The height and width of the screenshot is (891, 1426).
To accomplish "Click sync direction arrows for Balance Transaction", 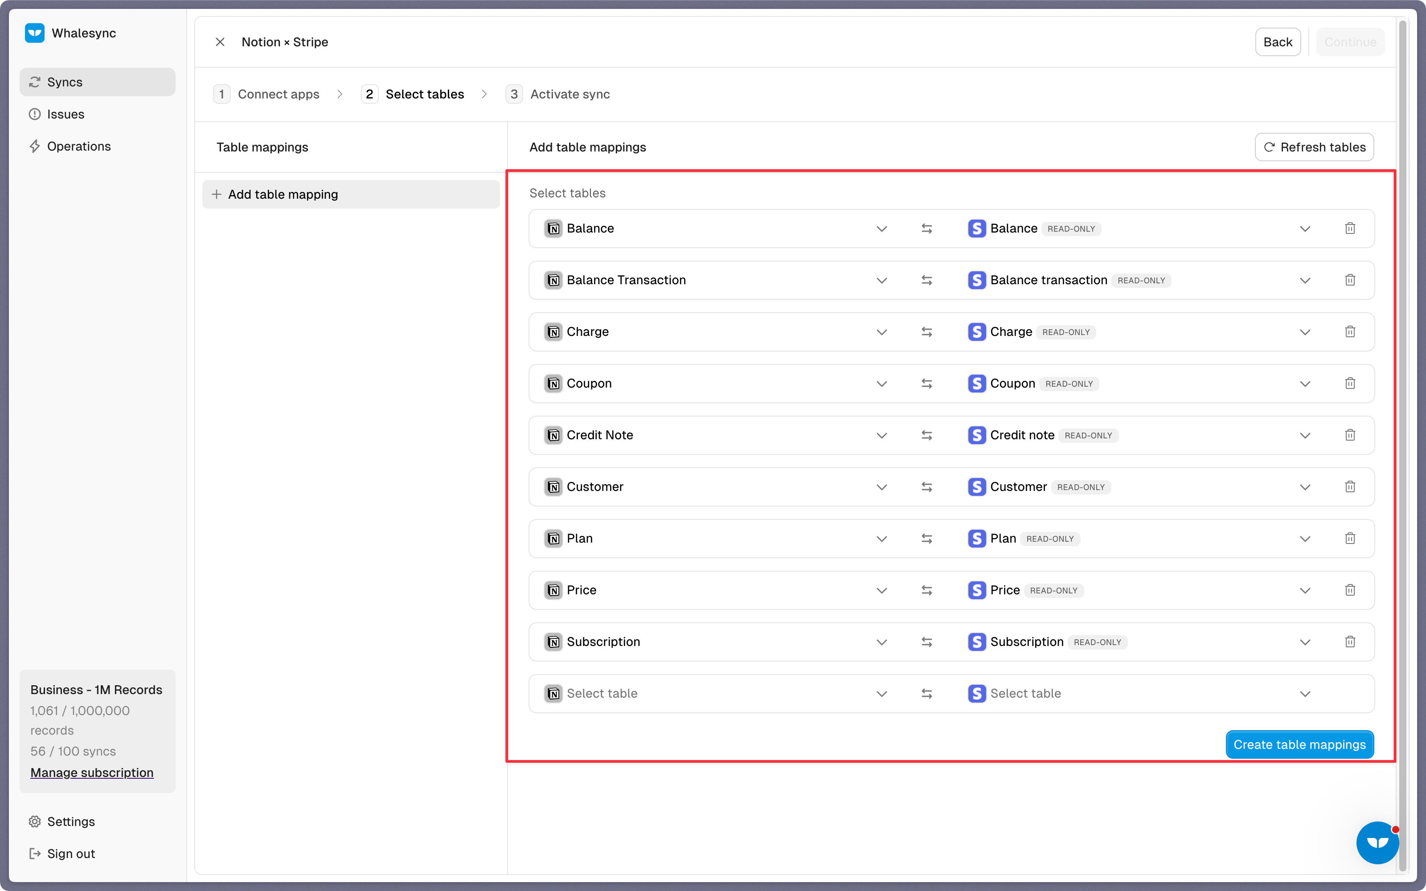I will (x=927, y=280).
